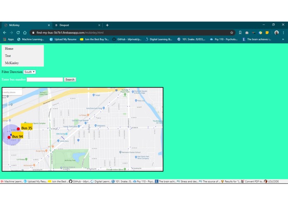Image resolution: width=288 pixels, height=205 pixels.
Task: Click the Search button
Action: pyautogui.click(x=70, y=79)
